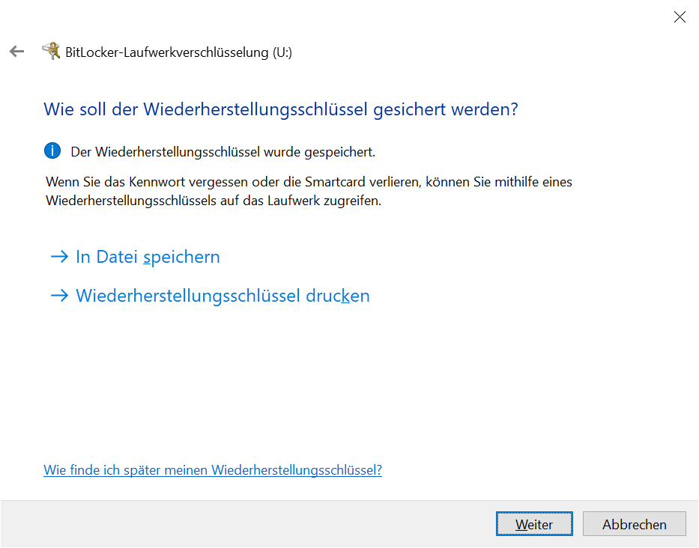This screenshot has width=699, height=548.
Task: Choose In Datei speichern option
Action: click(x=148, y=257)
